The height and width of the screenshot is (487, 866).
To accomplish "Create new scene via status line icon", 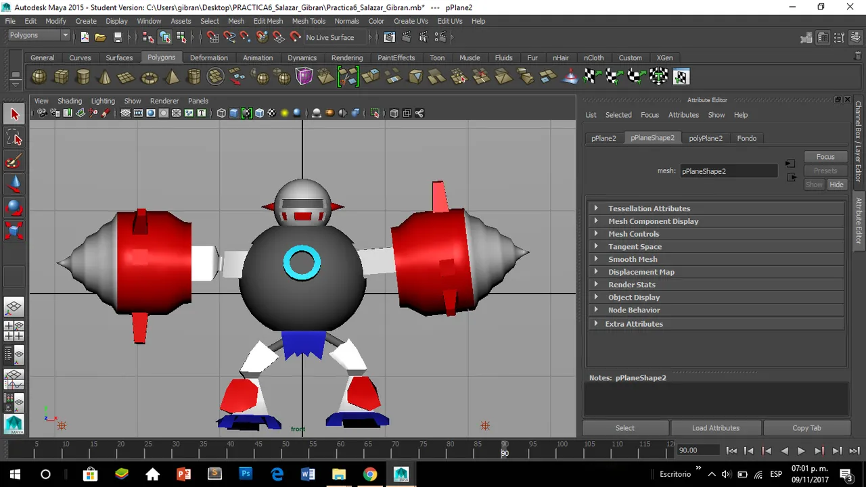I will point(85,37).
